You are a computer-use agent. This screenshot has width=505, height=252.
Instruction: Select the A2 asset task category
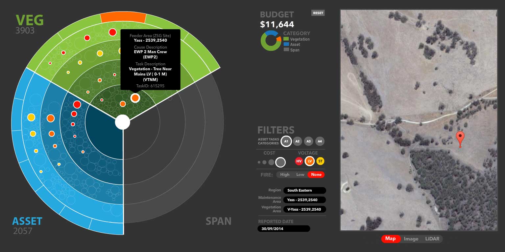(x=297, y=141)
